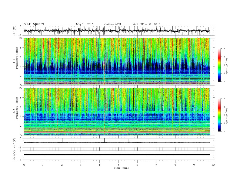Click the time axis tick label "0"
Viewport: 240px width, 185px height.
pyautogui.click(x=24, y=165)
